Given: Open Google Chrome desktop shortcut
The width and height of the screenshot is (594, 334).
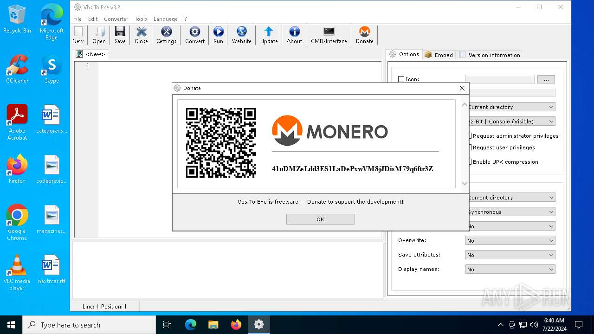Looking at the screenshot, I should (x=17, y=223).
